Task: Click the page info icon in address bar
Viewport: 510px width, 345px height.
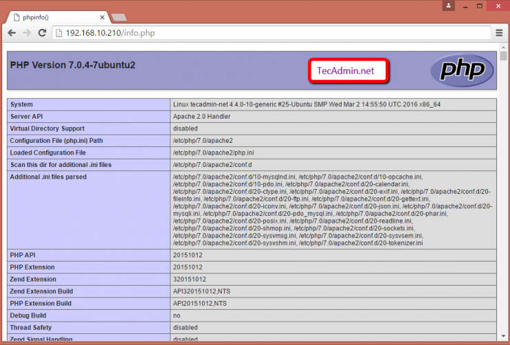Action: tap(59, 32)
